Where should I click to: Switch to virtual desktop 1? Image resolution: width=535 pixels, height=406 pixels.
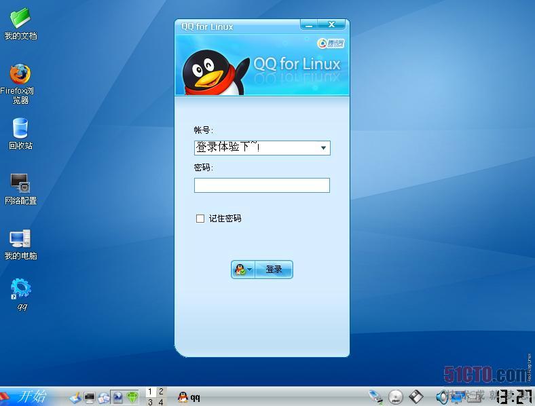click(x=150, y=392)
